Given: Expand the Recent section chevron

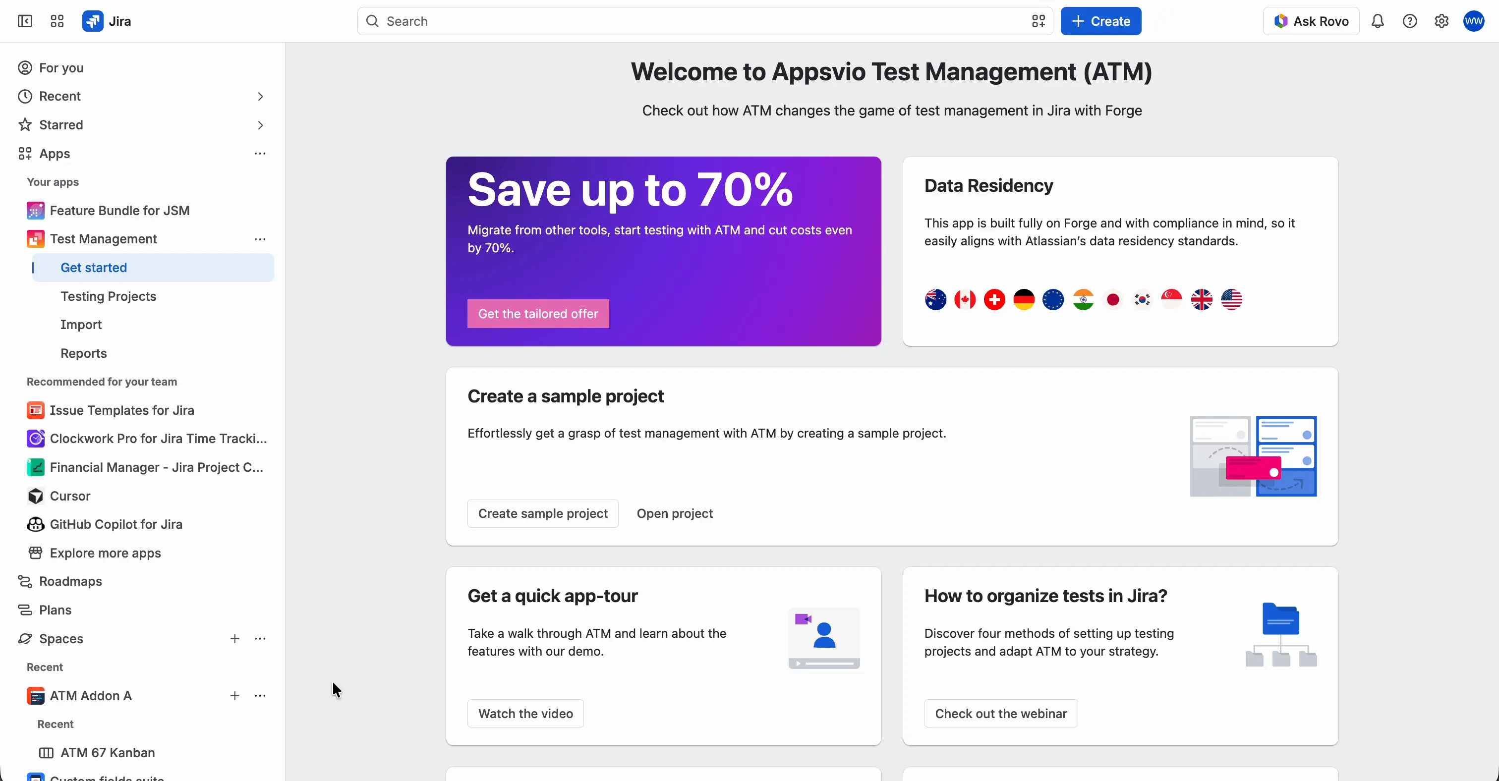Looking at the screenshot, I should 260,97.
